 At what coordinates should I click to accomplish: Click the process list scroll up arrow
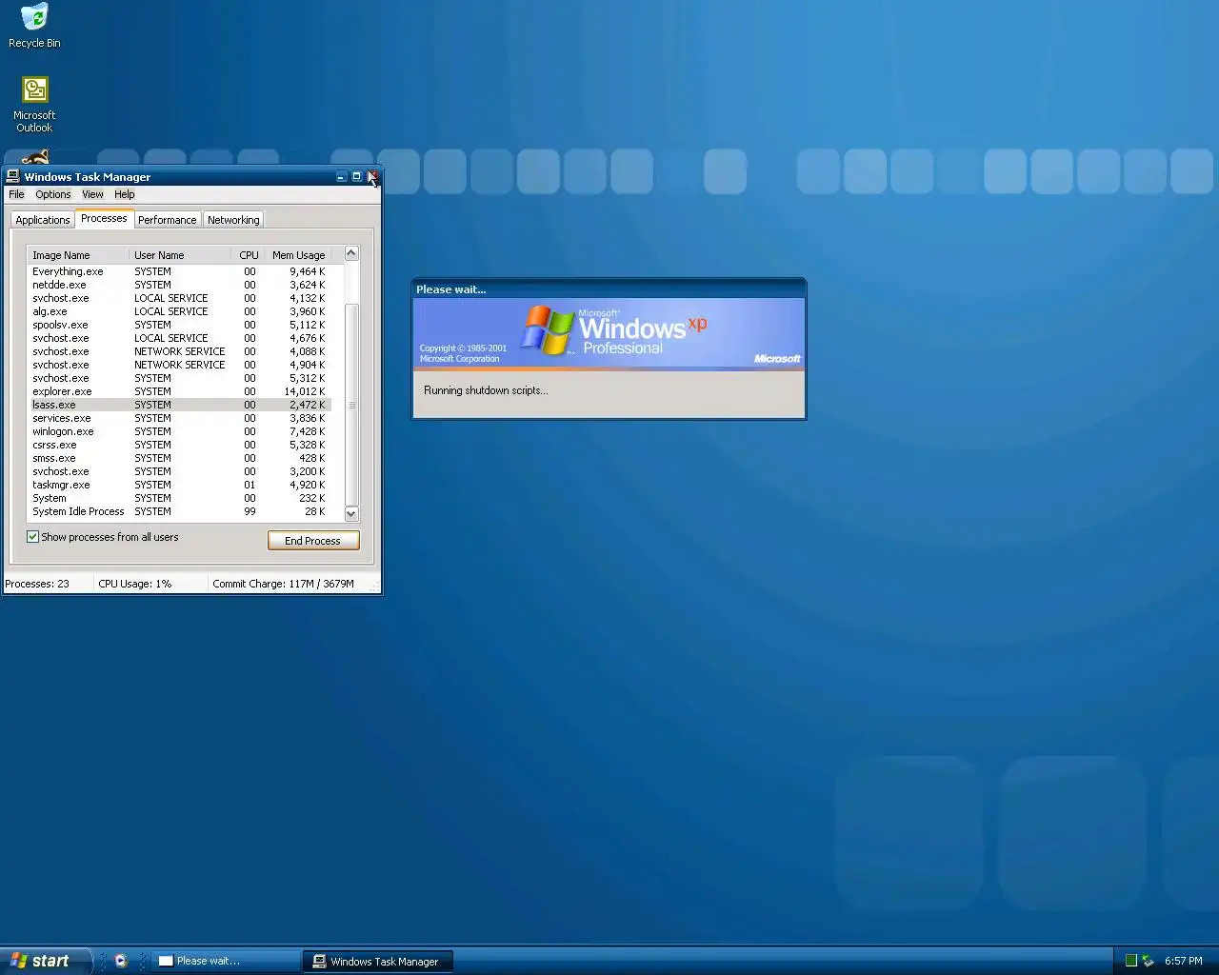351,253
